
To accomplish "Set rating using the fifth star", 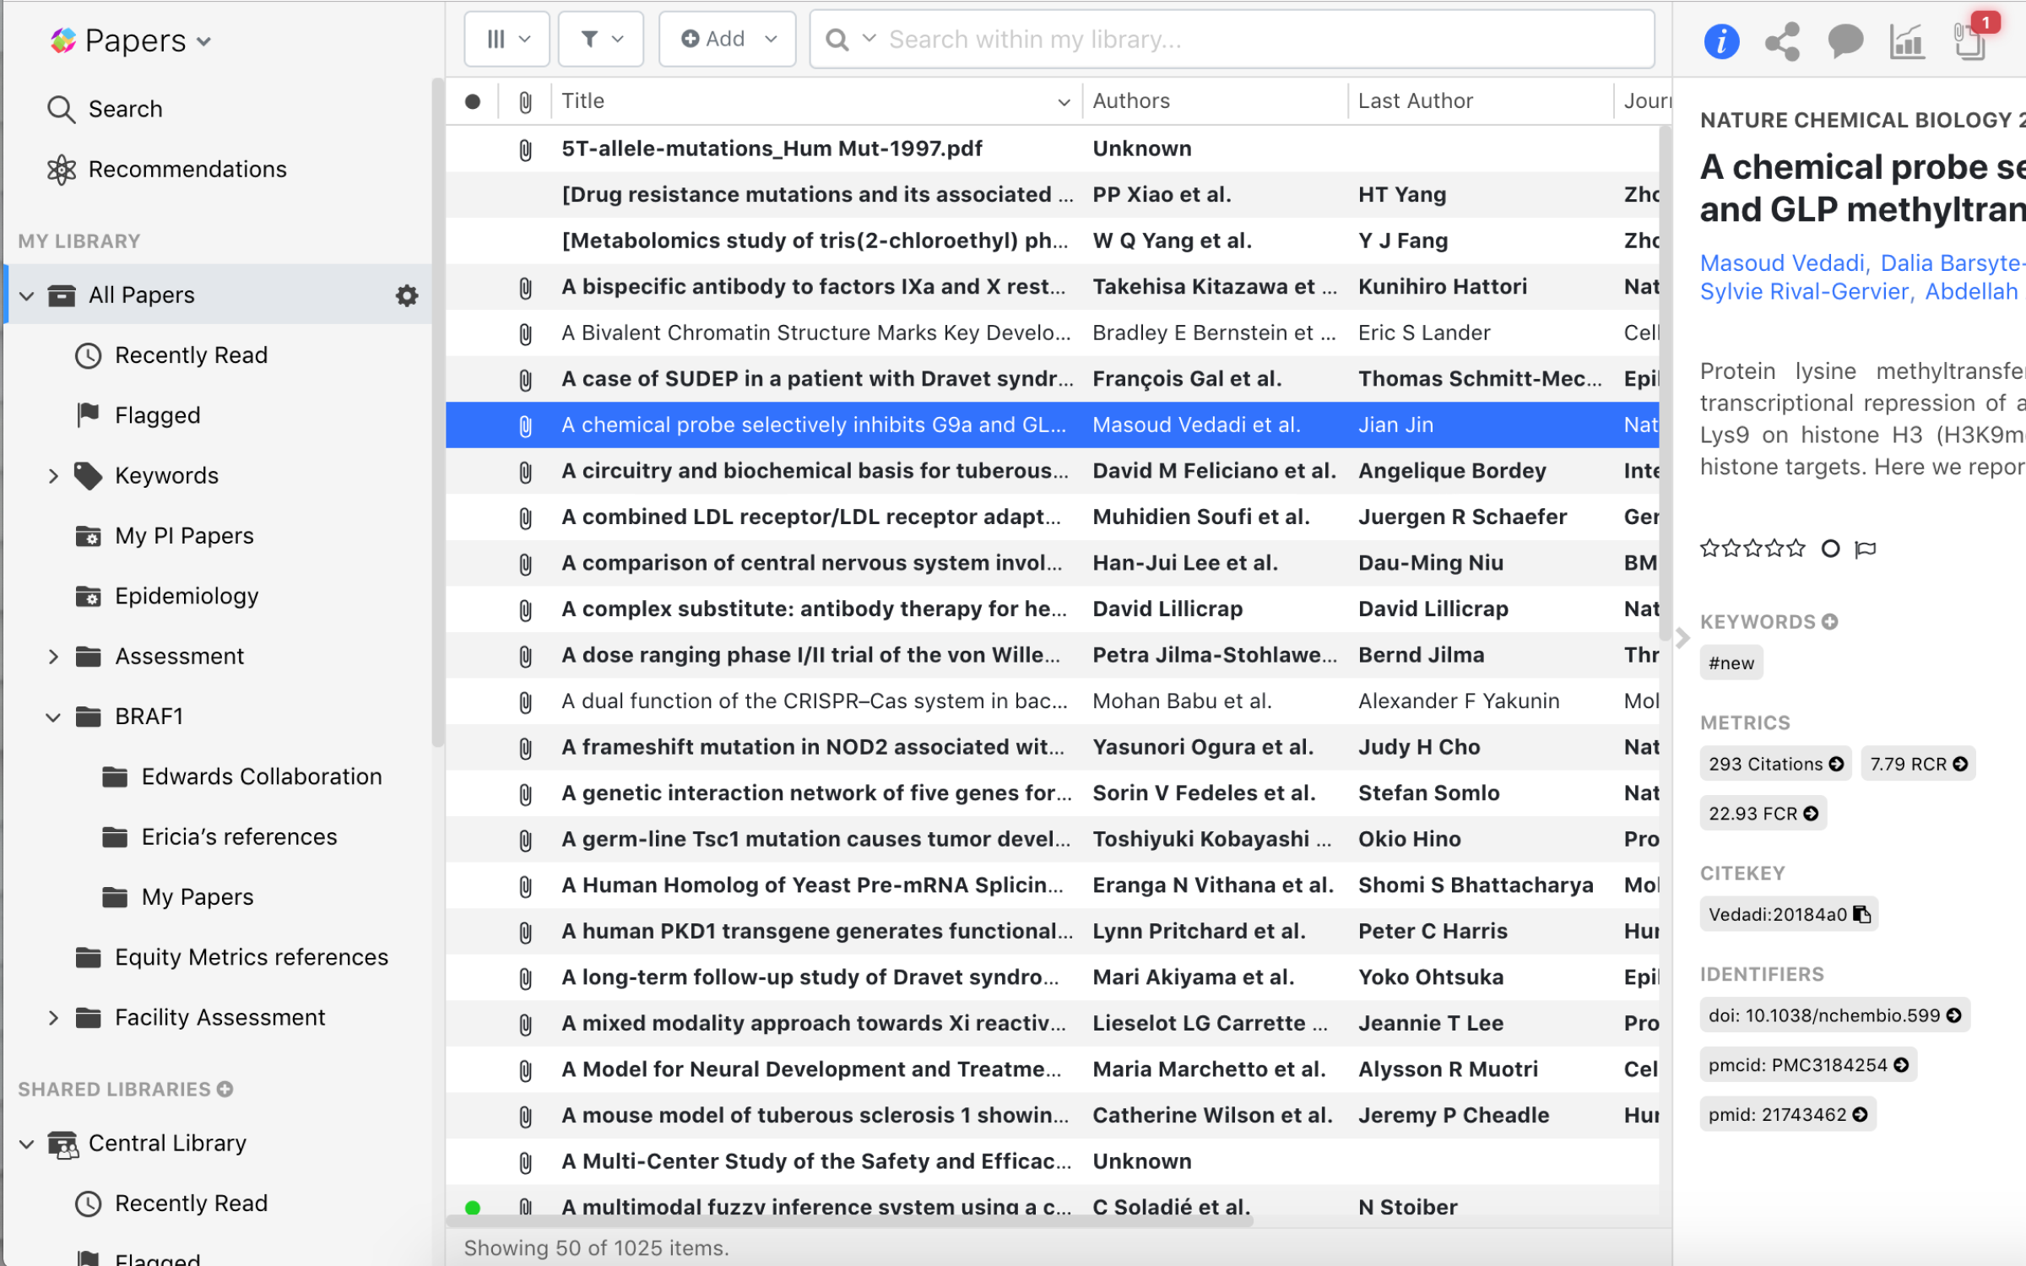I will (x=1796, y=549).
